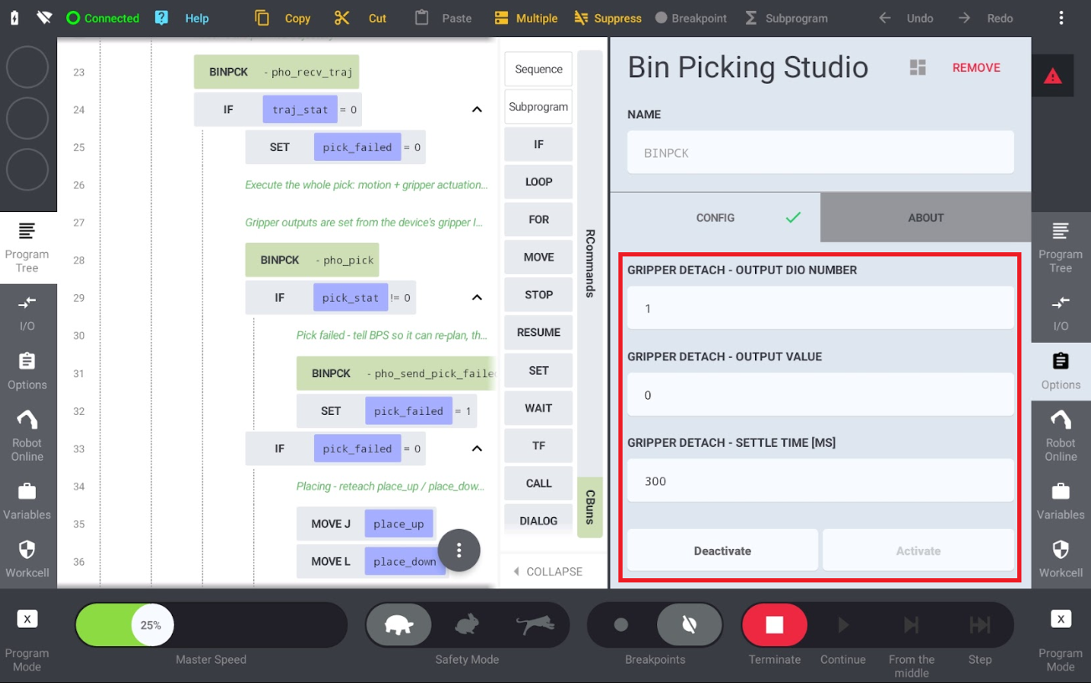Select turtle slow safety mode
The image size is (1091, 683).
click(400, 625)
